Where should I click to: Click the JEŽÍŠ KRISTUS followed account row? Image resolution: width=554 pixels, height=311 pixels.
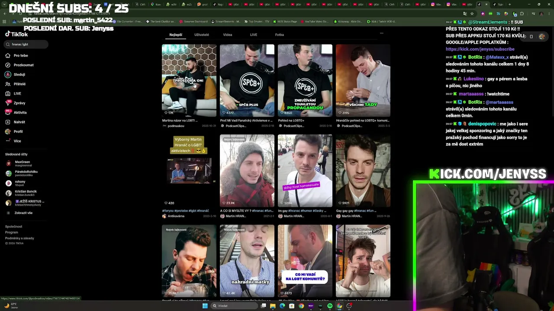[25, 203]
